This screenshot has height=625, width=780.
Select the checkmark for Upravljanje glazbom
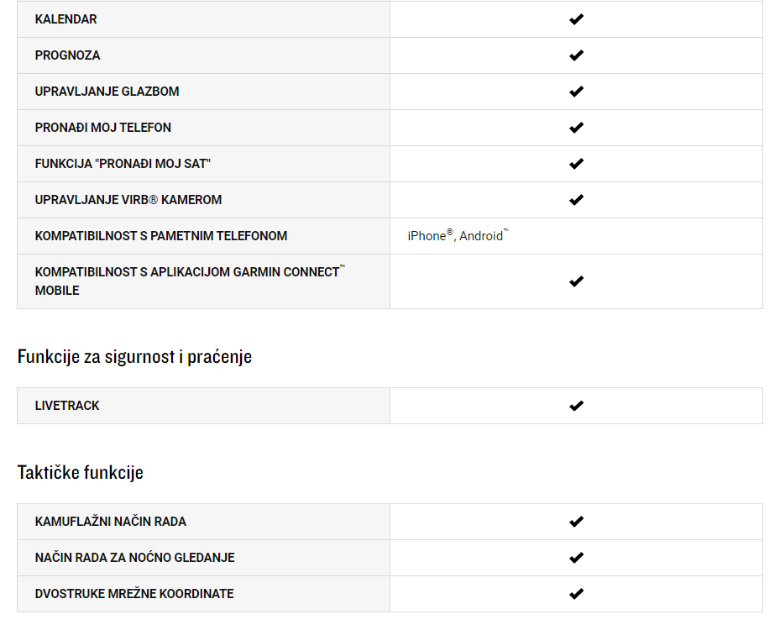pos(576,92)
